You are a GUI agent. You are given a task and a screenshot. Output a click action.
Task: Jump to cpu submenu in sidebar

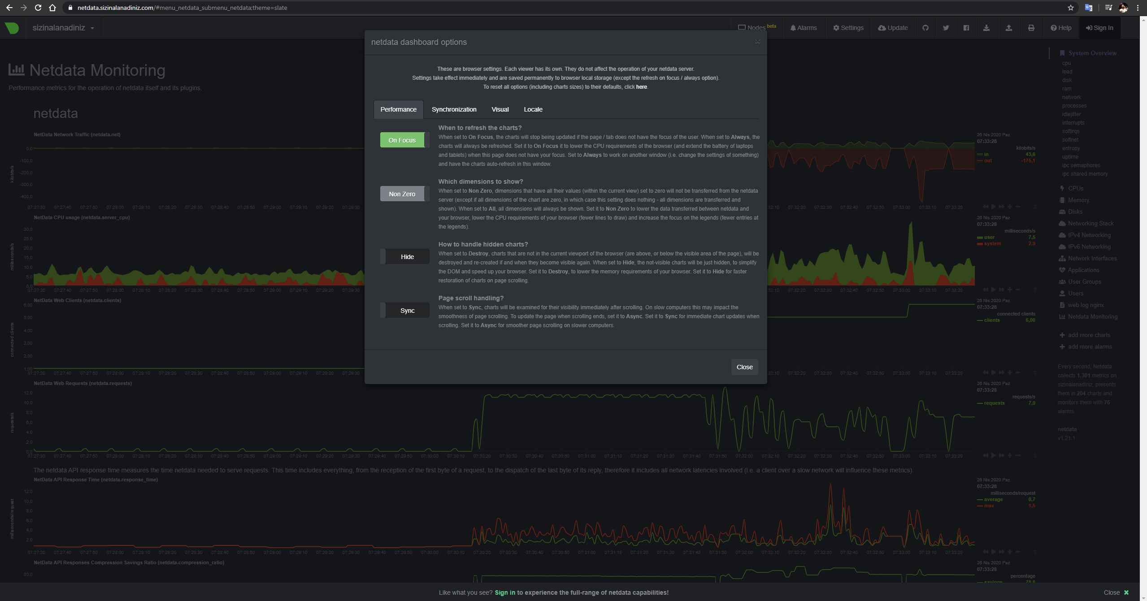point(1066,63)
